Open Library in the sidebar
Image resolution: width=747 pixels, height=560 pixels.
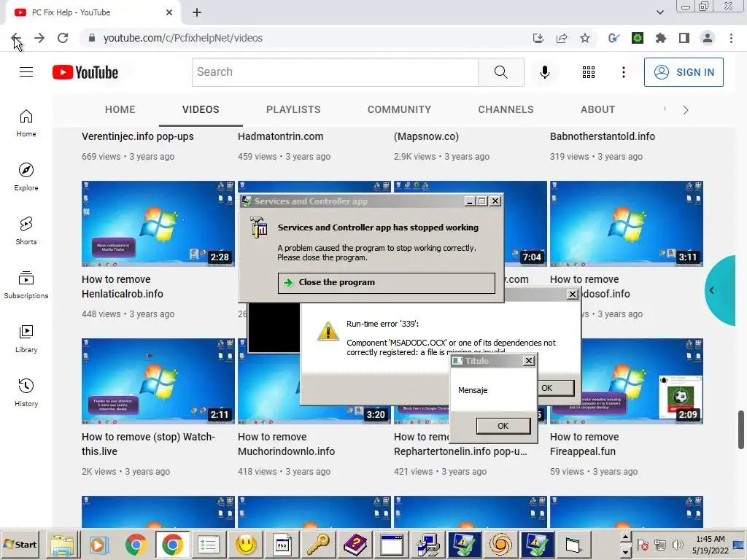coord(26,338)
